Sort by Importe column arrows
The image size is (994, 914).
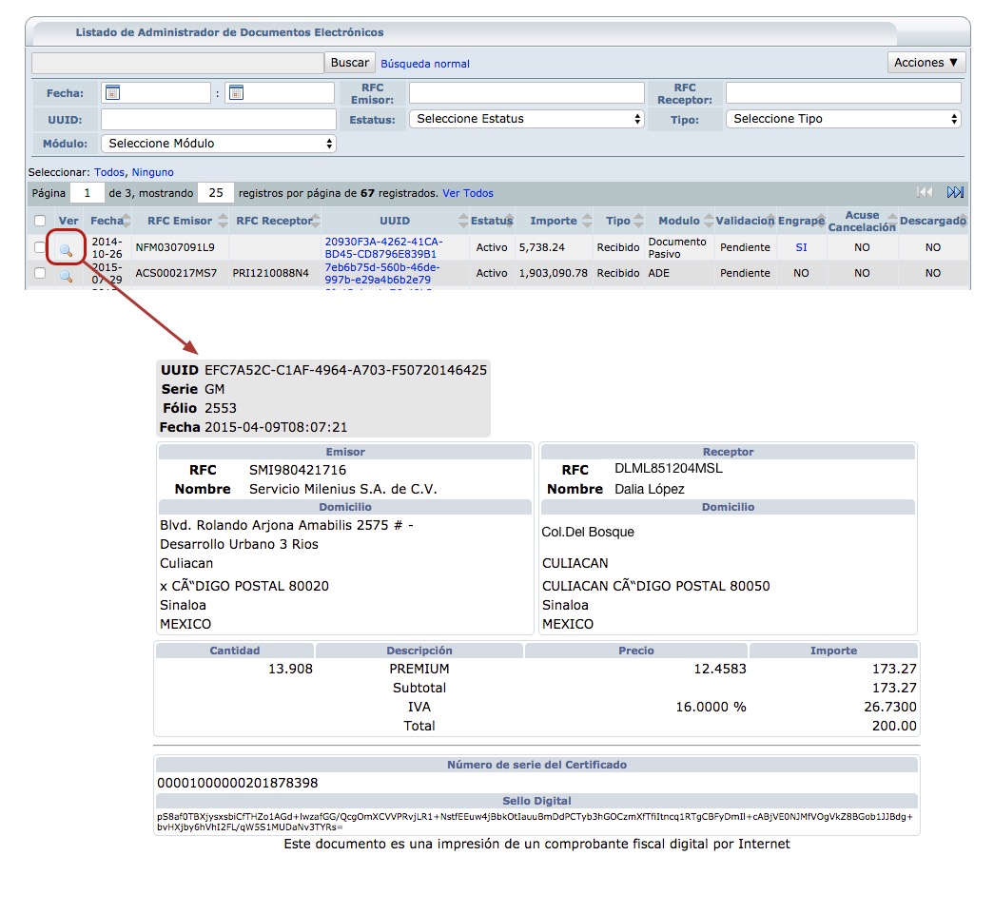point(587,221)
